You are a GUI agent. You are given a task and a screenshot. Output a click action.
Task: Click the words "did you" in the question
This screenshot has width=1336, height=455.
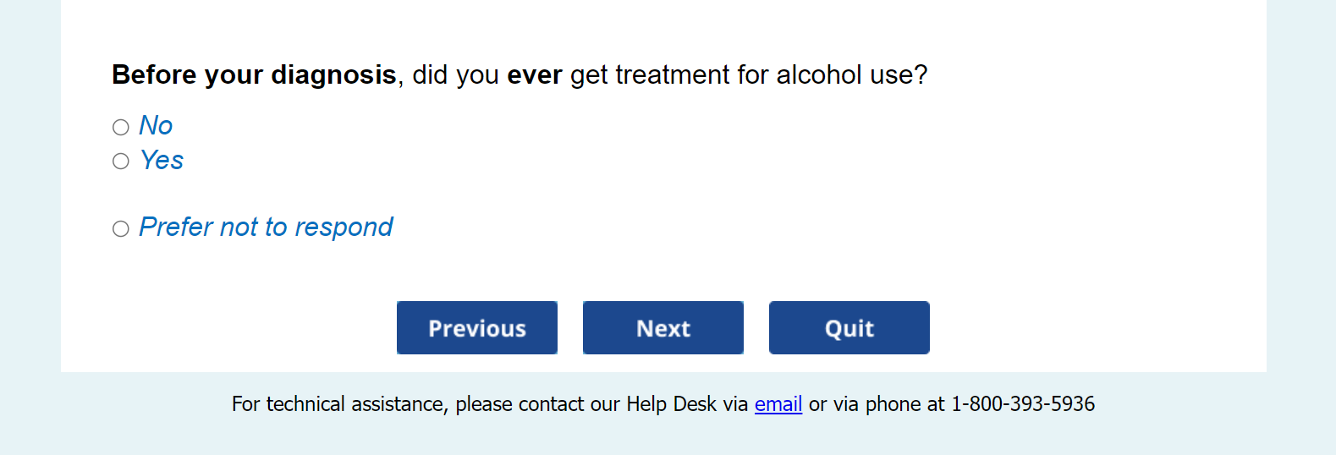pos(455,75)
